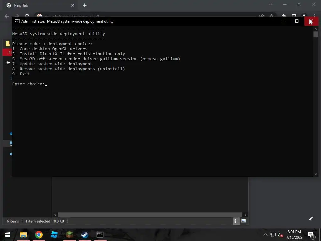This screenshot has height=241, width=321.
Task: Minimize the Chrome window
Action: (x=285, y=4)
